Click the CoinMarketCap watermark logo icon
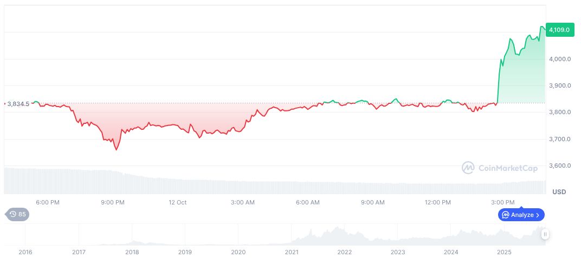Viewport: 581px width, 258px height. pyautogui.click(x=468, y=168)
